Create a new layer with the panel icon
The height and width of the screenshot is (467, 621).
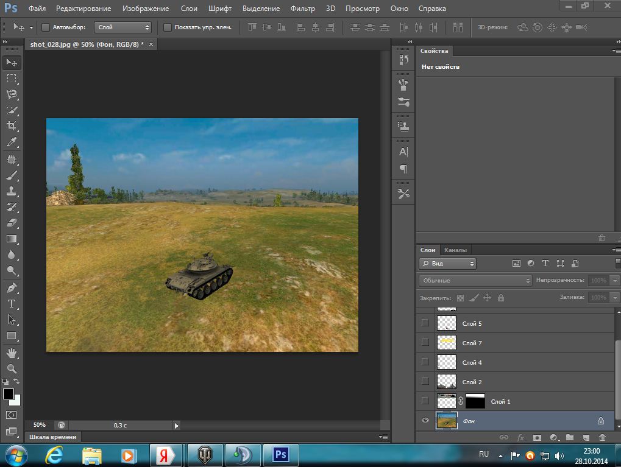[586, 437]
